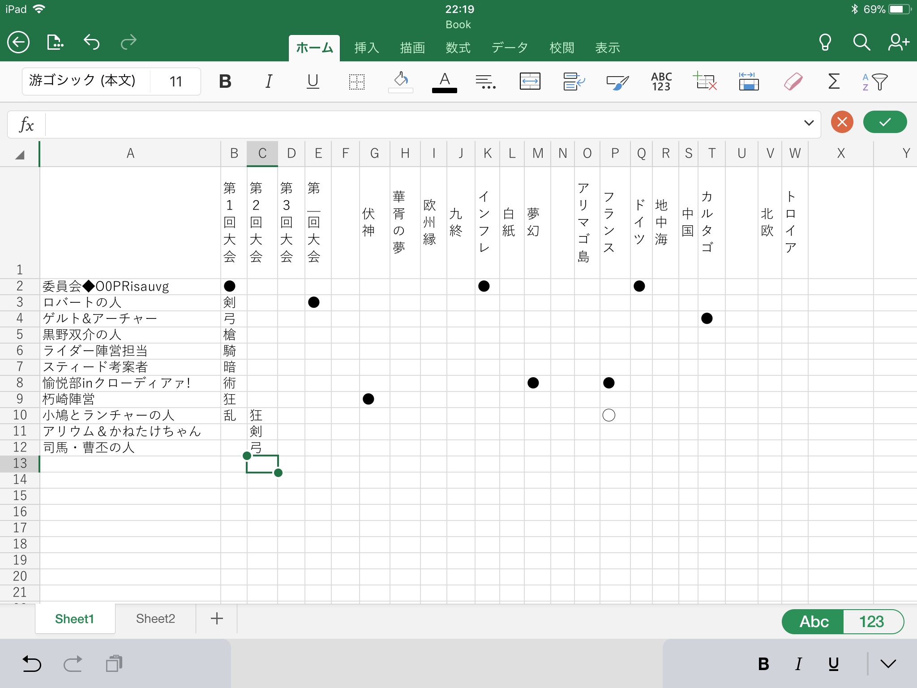Expand the formula bar chevron
917x688 pixels.
(809, 123)
